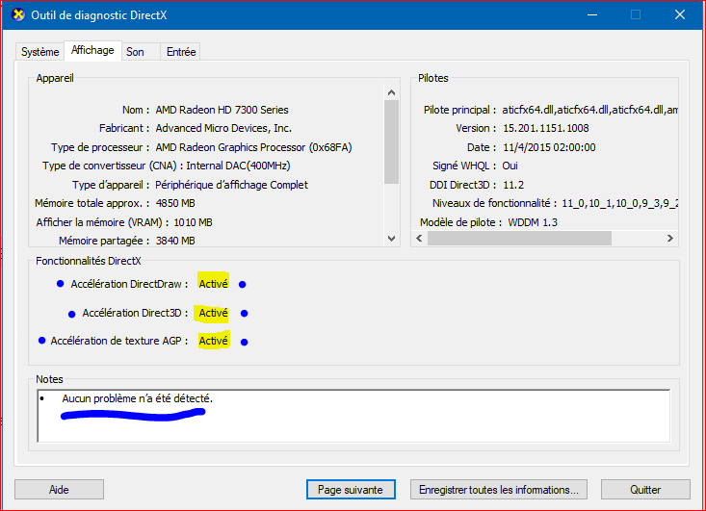The height and width of the screenshot is (511, 706).
Task: Click the Pilotes panel scroll left arrow
Action: (x=419, y=238)
